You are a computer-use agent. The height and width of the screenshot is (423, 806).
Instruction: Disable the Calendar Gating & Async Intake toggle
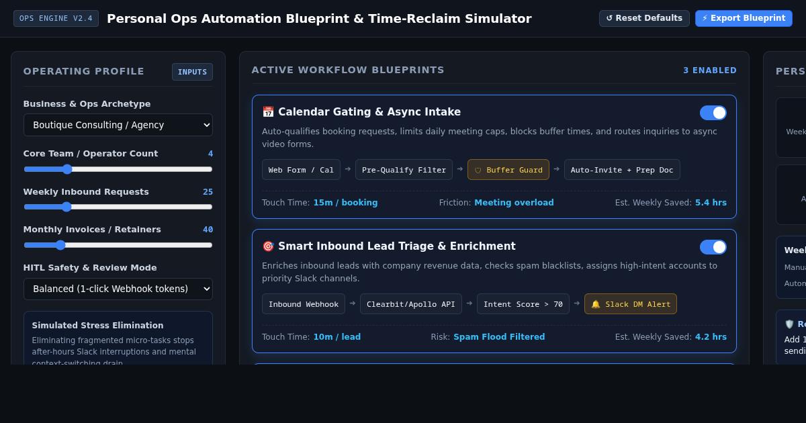pos(713,113)
